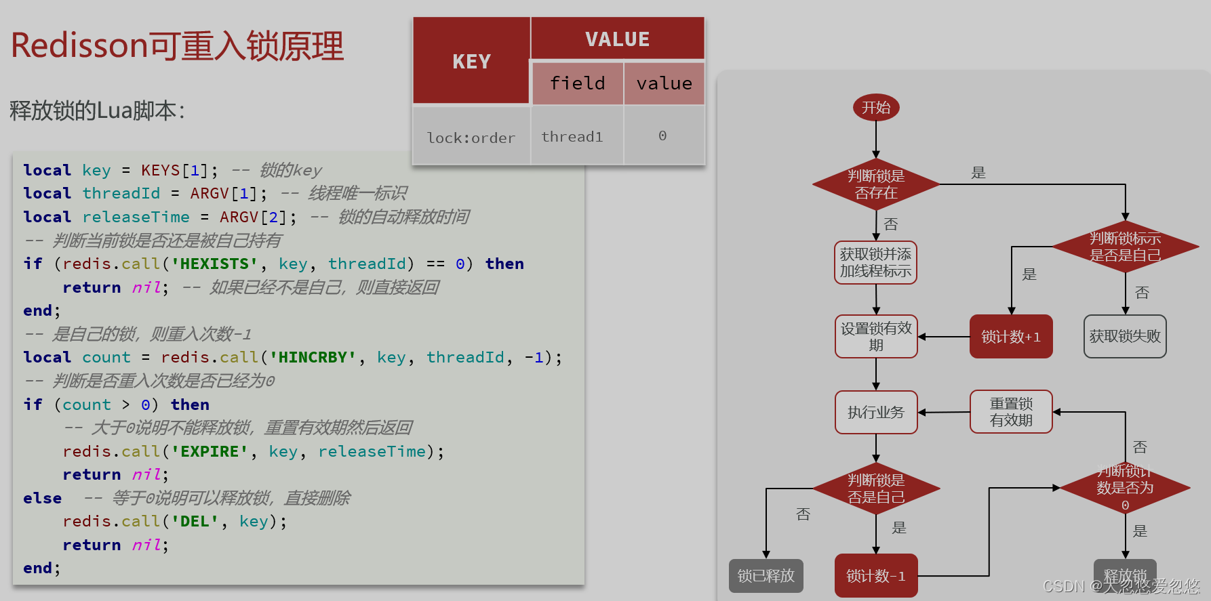Click the EXPIRE call line

(x=254, y=451)
